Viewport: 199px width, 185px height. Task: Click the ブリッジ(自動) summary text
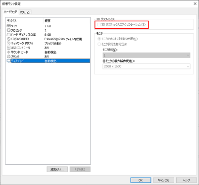click(53, 43)
